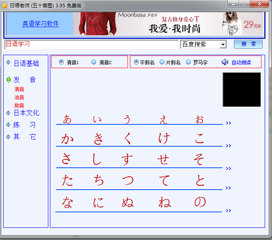Screen dimensions: 272x240
Task: Click the speaker icon for auto reading
Action: click(225, 62)
